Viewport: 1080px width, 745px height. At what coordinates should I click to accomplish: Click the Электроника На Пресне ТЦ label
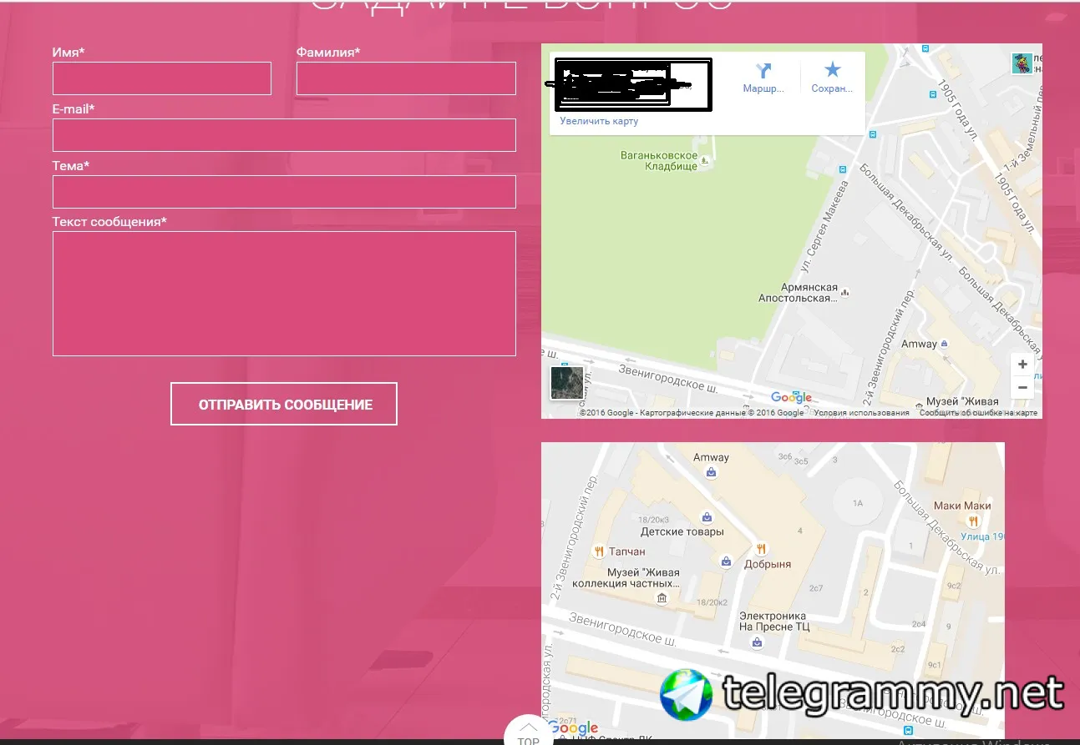(x=774, y=621)
